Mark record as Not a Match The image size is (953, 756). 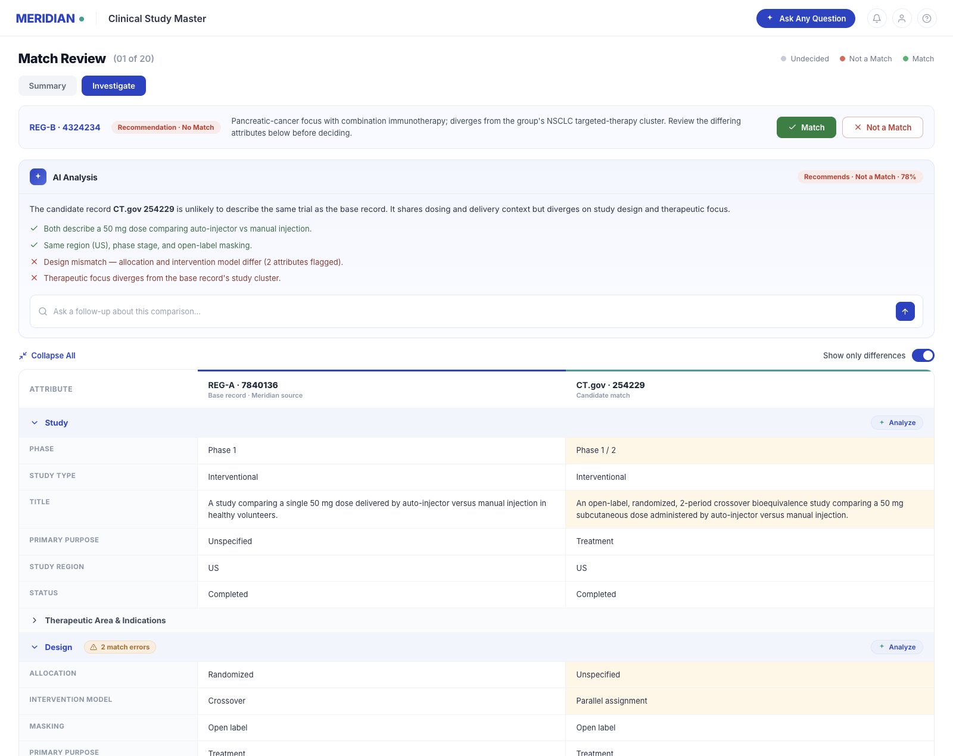[x=882, y=127]
